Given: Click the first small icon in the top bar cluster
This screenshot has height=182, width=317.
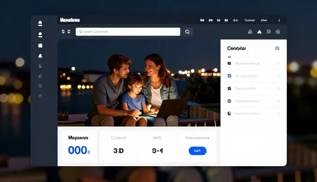Looking at the screenshot, I should click(x=202, y=20).
